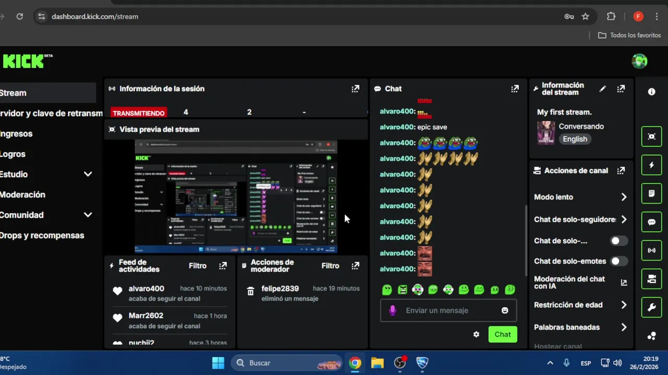The height and width of the screenshot is (375, 668).
Task: Click the speech bubble icon in right sidebar
Action: click(651, 222)
